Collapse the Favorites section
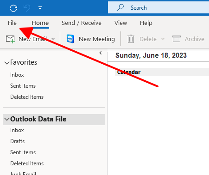Screen dimensions: 209x175 [x=7, y=63]
